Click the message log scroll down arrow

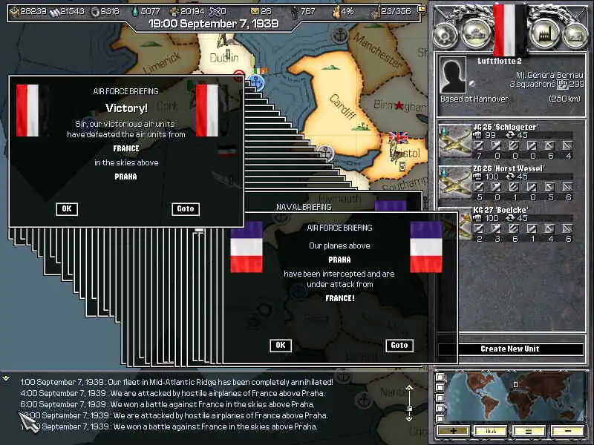click(x=409, y=418)
